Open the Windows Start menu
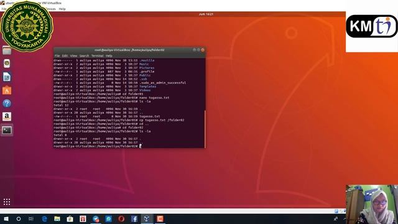 (x=6, y=219)
